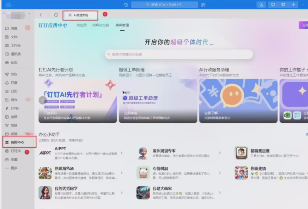Refresh the page with the reload icon
308x209 pixels.
click(56, 15)
